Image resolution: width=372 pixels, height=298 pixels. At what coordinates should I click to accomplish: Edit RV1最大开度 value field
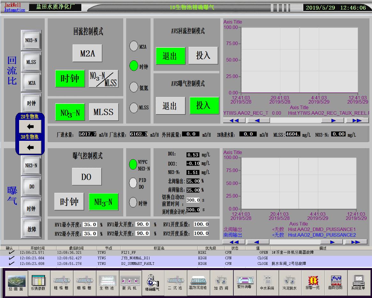(x=143, y=224)
